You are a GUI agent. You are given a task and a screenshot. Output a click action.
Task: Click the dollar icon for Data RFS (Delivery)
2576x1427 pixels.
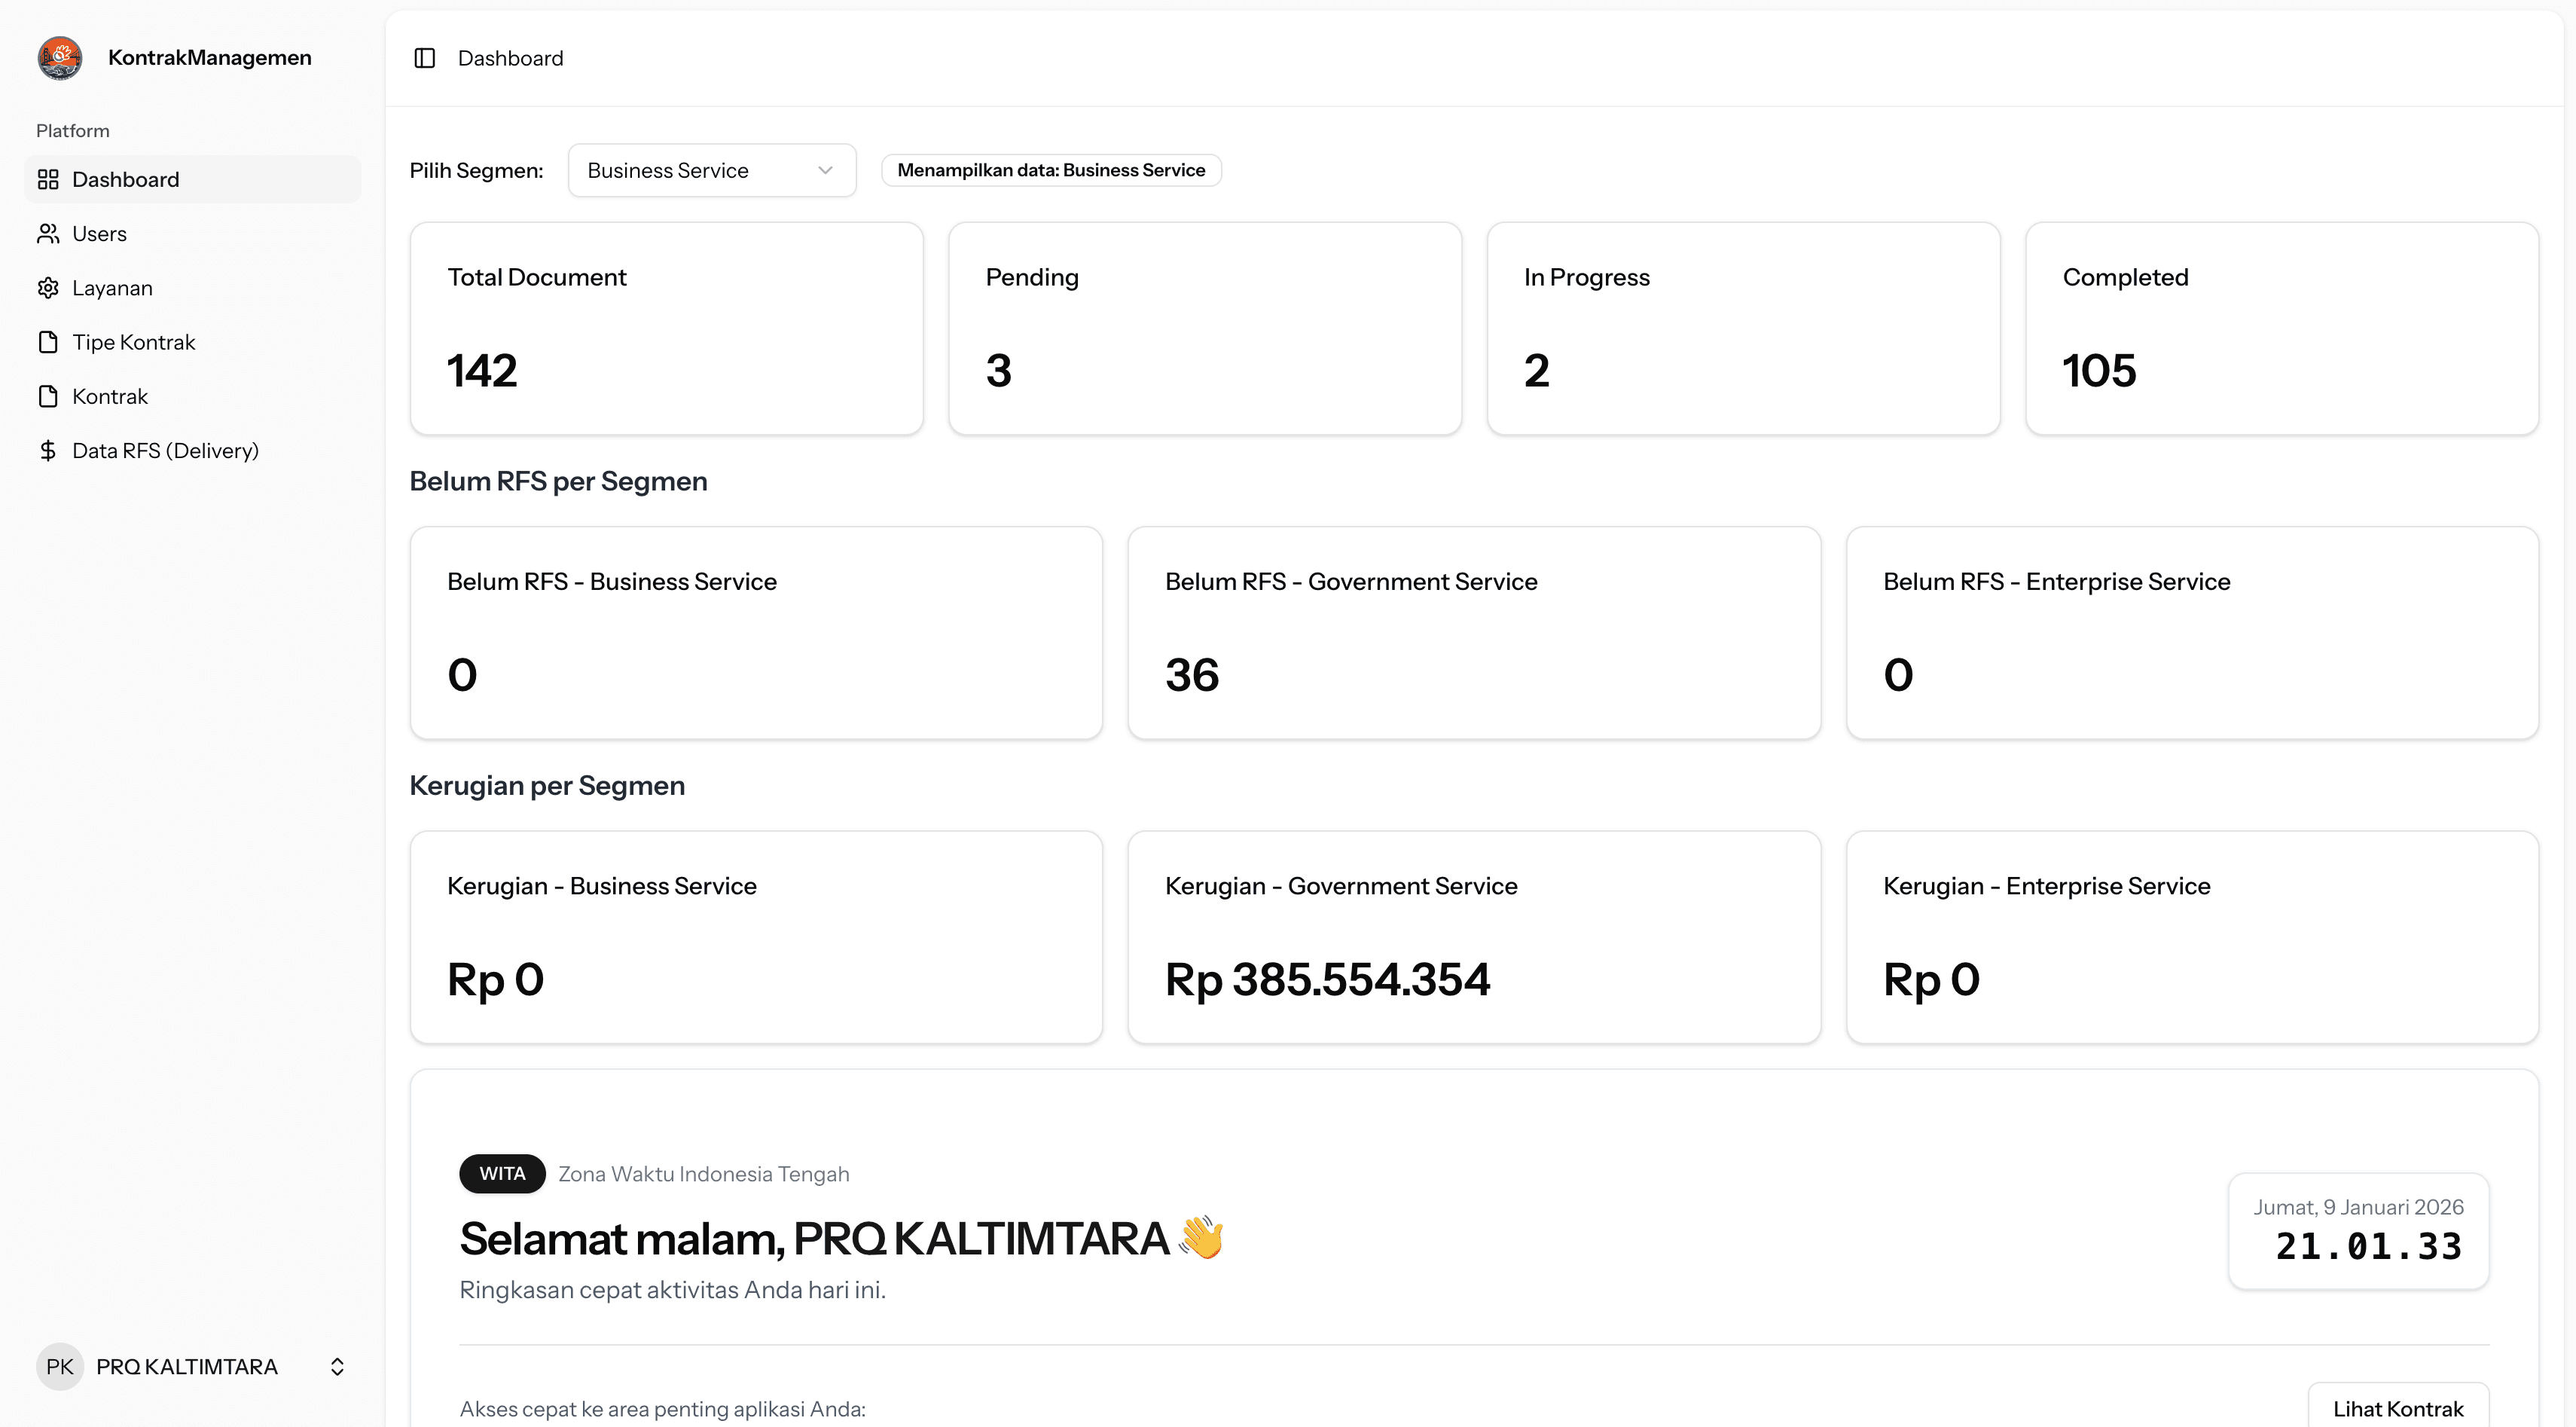[x=48, y=450]
